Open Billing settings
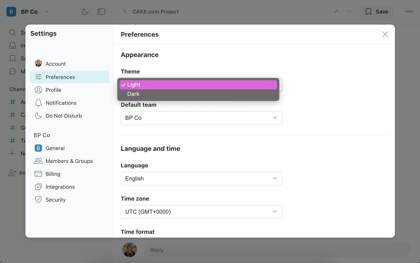 pos(52,174)
